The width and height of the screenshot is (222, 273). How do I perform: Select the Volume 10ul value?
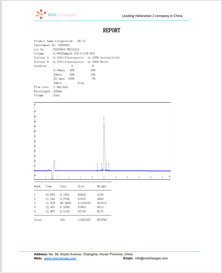point(57,95)
